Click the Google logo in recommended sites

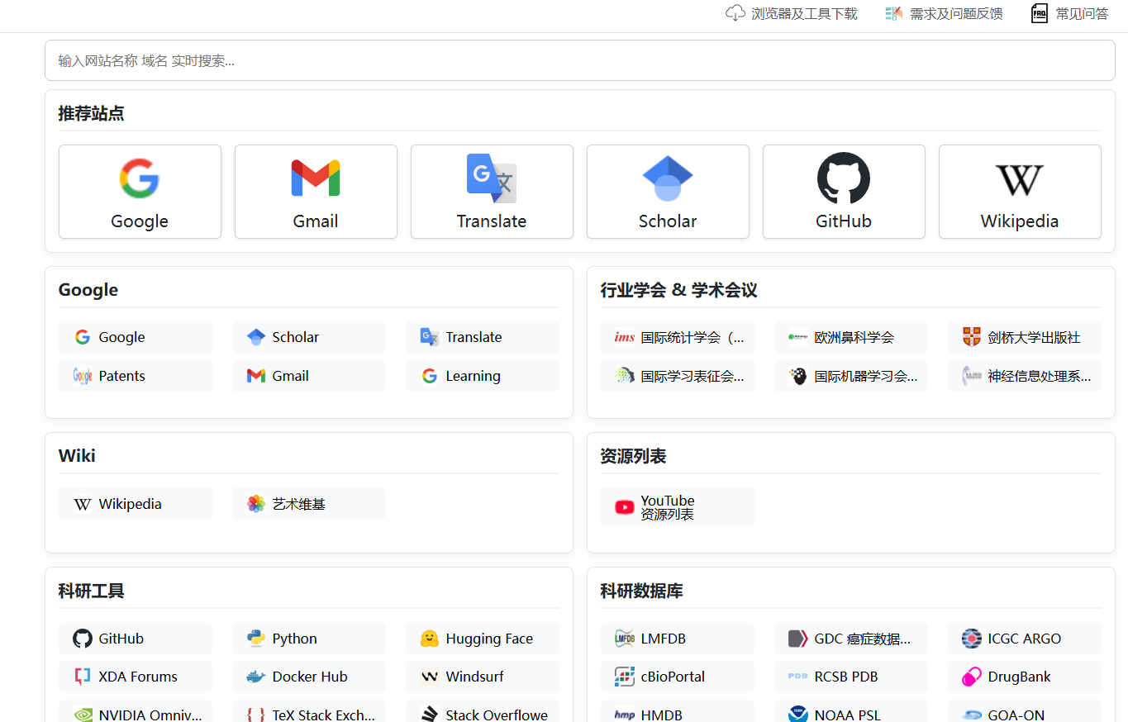click(140, 178)
